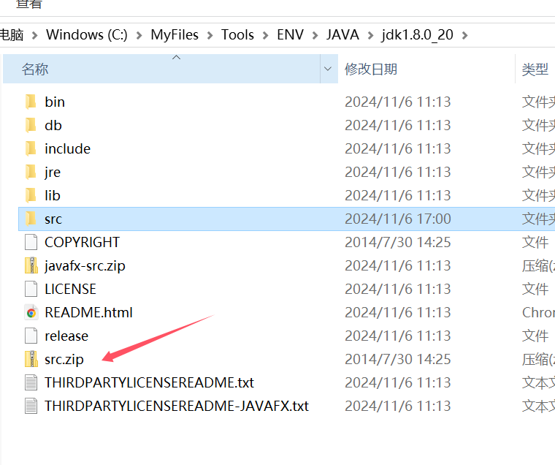Click COPYRIGHT date 2014/7/30 14:25
The image size is (555, 465).
[x=398, y=242]
